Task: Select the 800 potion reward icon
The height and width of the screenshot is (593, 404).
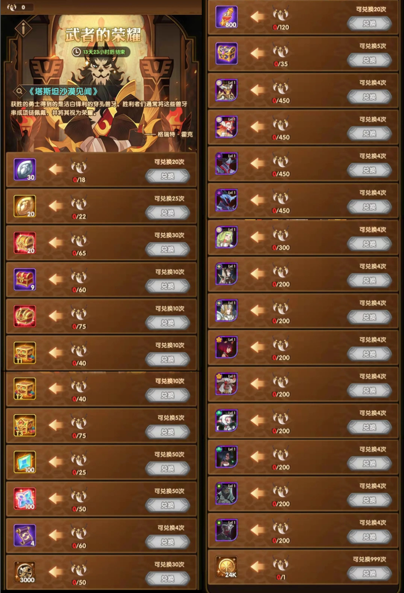Action: click(227, 17)
